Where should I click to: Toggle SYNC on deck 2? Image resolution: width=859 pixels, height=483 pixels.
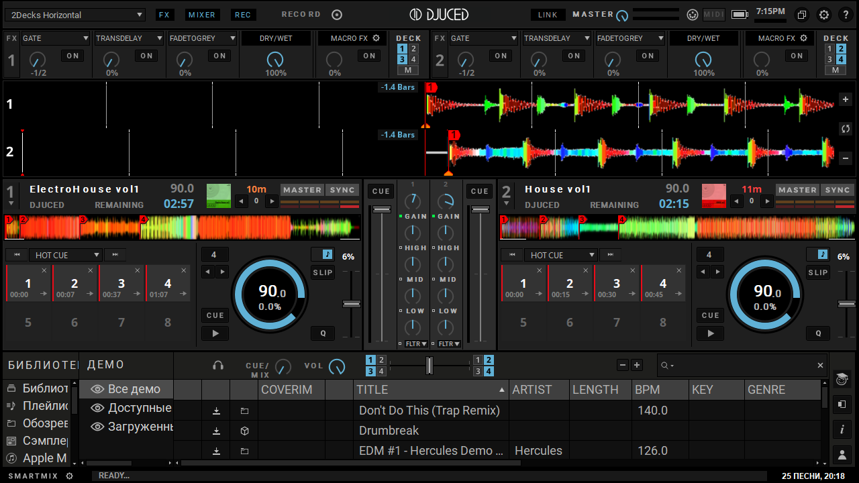pyautogui.click(x=838, y=190)
